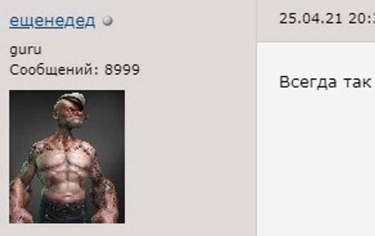Click the gray offline status indicator
The height and width of the screenshot is (236, 375).
click(x=108, y=21)
